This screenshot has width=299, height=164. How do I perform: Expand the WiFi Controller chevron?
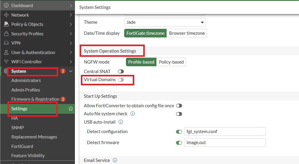[71, 62]
